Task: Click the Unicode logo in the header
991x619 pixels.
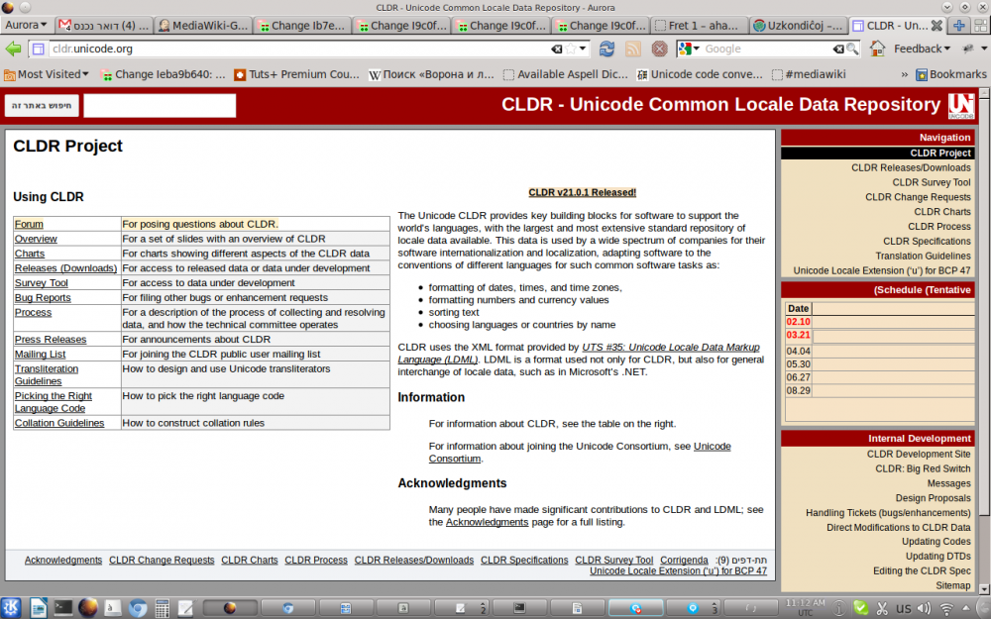Action: pos(960,106)
